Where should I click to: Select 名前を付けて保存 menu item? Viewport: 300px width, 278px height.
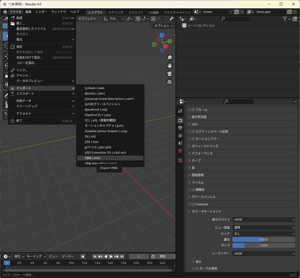pyautogui.click(x=42, y=58)
